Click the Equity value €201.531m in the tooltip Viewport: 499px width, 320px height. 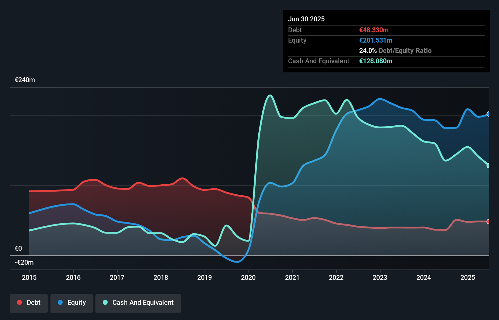pyautogui.click(x=376, y=40)
